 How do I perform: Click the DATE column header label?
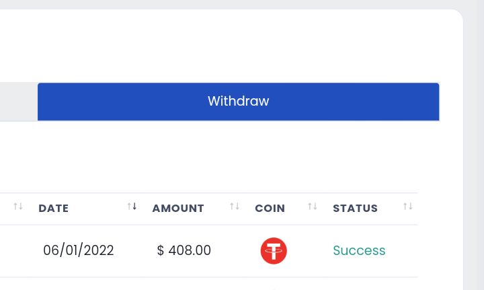click(x=53, y=208)
